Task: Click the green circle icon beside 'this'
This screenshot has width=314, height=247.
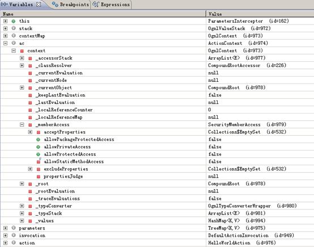Action: coord(14,21)
